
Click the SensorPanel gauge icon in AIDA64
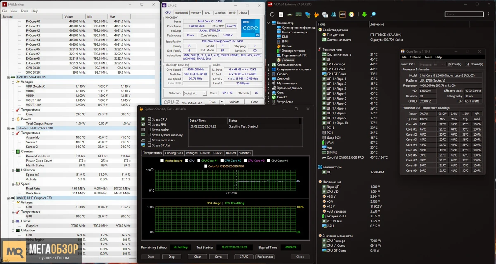[307, 14]
